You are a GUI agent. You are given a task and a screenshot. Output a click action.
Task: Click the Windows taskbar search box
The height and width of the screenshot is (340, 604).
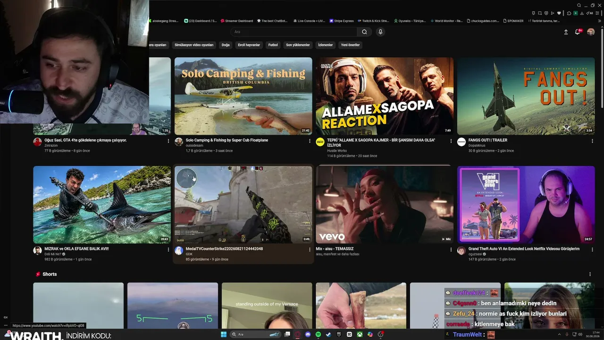(x=255, y=334)
